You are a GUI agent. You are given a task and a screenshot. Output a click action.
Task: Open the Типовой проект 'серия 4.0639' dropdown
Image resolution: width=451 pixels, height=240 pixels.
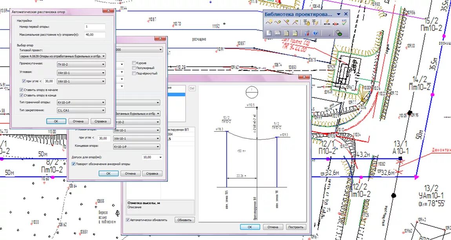pyautogui.click(x=62, y=56)
